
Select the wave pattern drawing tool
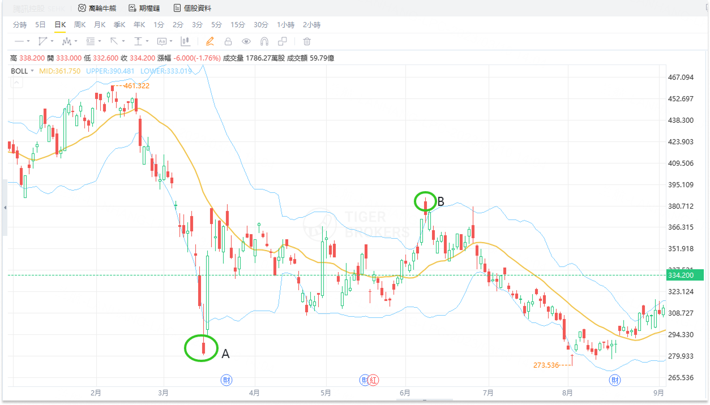66,41
